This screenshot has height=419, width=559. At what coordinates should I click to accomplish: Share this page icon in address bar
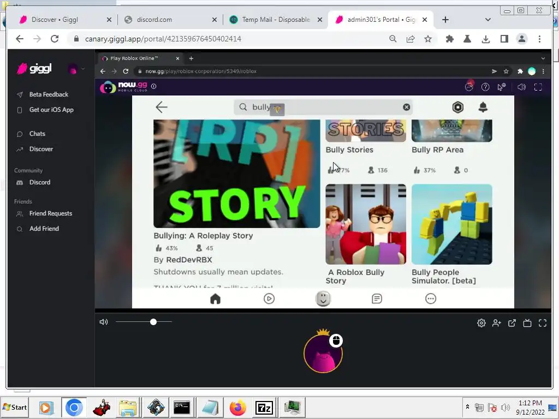coord(411,39)
